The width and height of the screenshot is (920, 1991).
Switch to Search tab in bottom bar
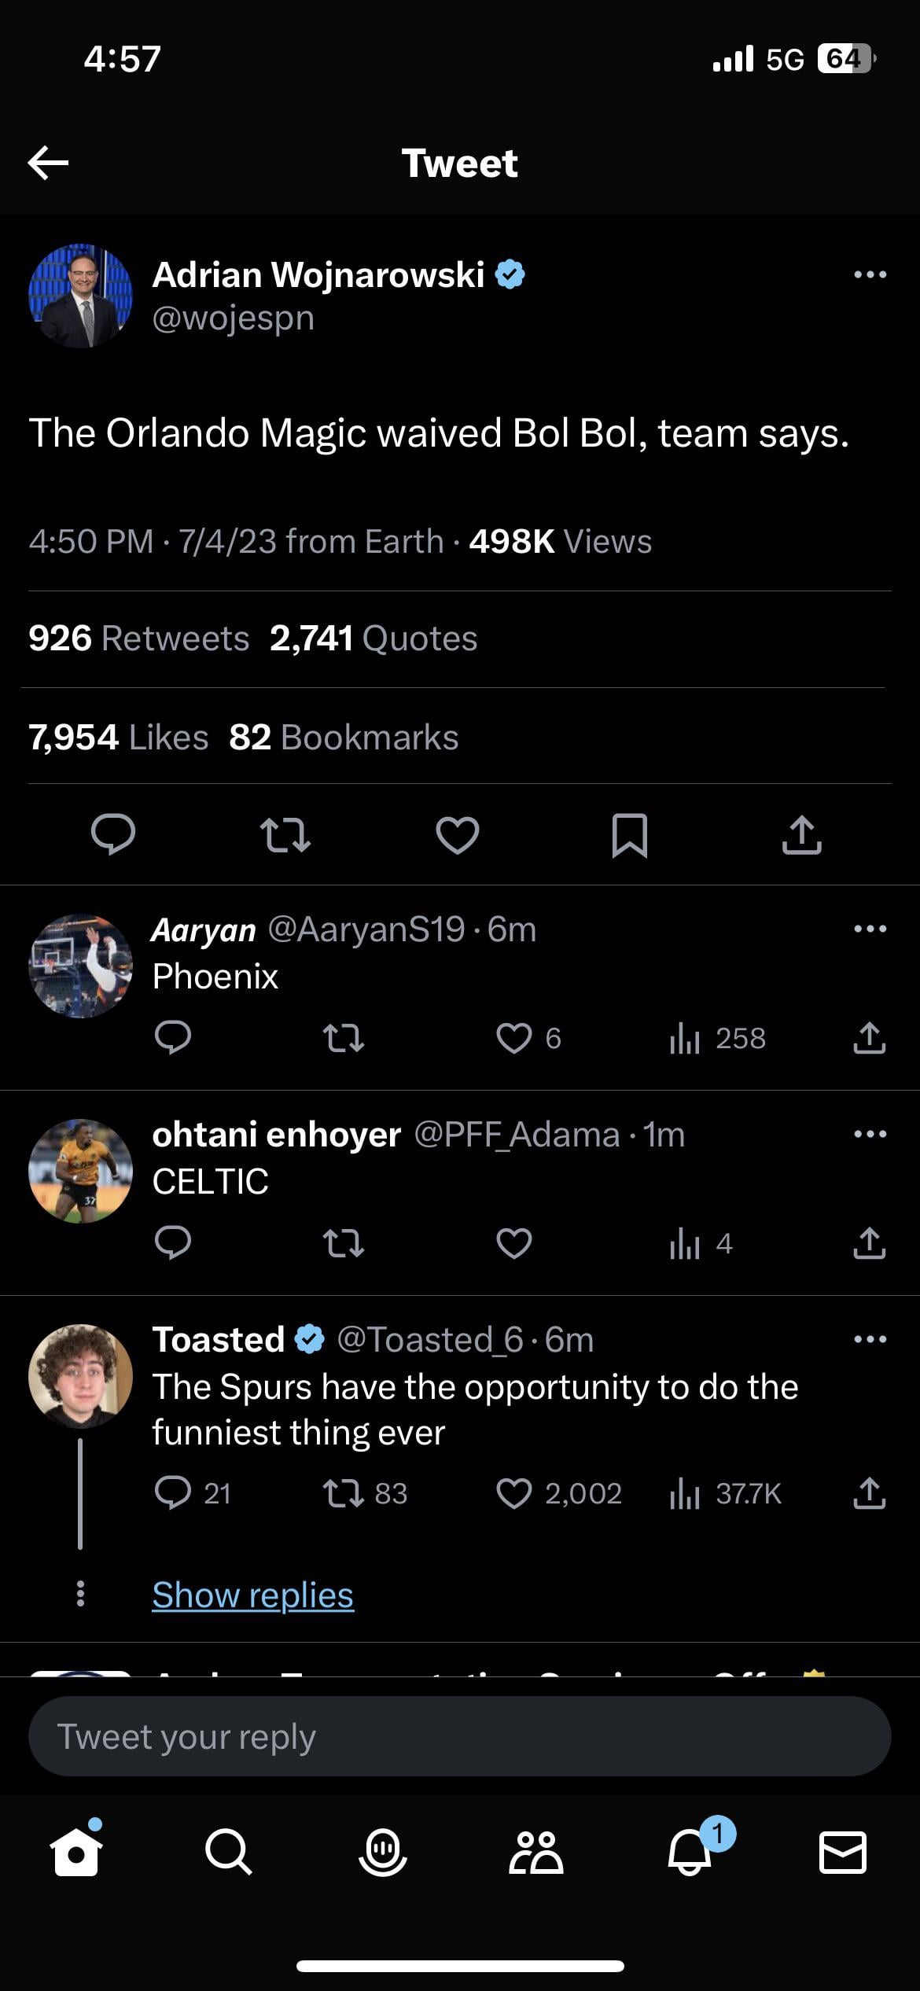228,1853
